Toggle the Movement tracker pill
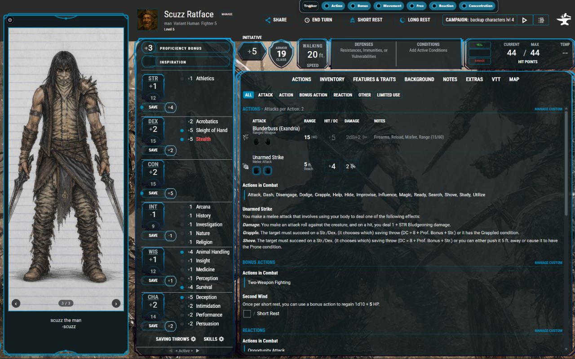The width and height of the screenshot is (575, 359). coord(389,6)
